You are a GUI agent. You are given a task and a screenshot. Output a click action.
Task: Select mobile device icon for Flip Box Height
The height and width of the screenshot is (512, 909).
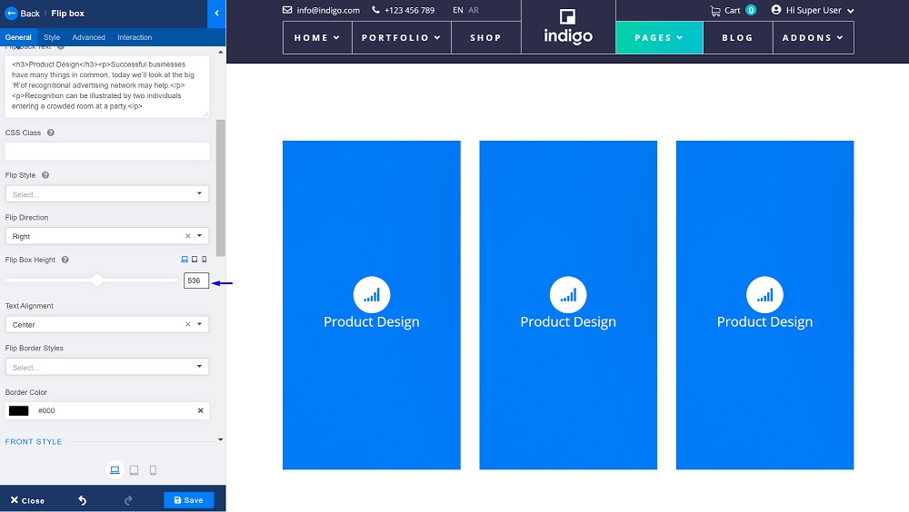pyautogui.click(x=204, y=260)
